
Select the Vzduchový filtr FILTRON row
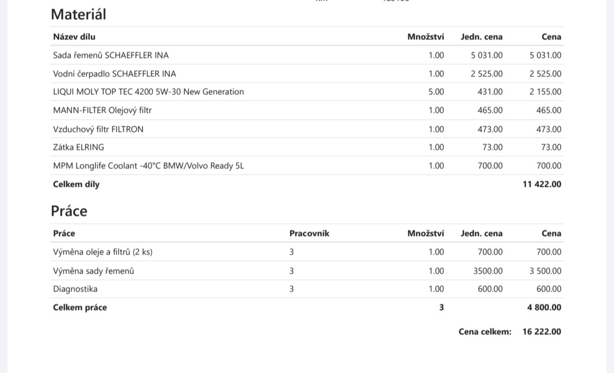[98, 130]
